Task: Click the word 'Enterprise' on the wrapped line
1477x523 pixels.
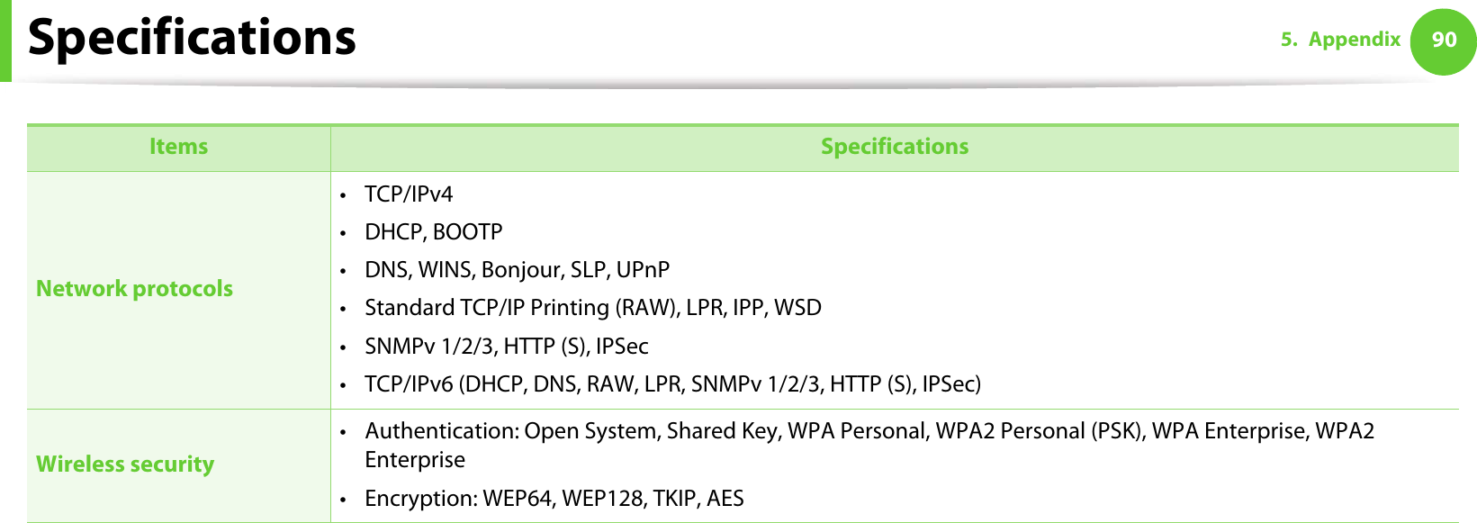Action: (x=415, y=460)
